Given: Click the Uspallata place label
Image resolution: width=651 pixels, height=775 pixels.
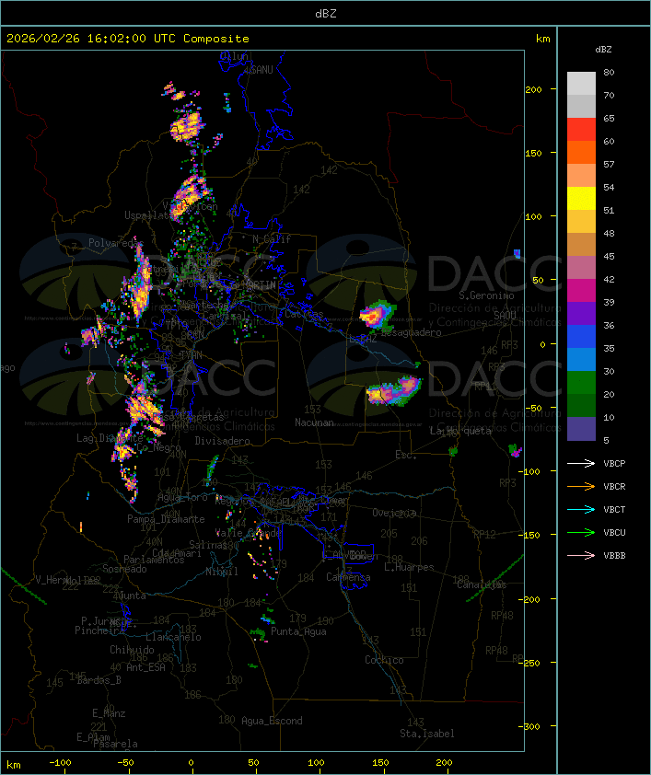Looking at the screenshot, I should (x=147, y=215).
